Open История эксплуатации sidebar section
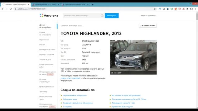This screenshot has height=111, width=198. (x=44, y=80)
